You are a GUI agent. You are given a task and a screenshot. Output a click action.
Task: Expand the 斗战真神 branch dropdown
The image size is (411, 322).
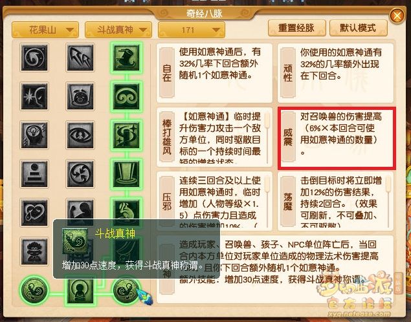click(118, 30)
